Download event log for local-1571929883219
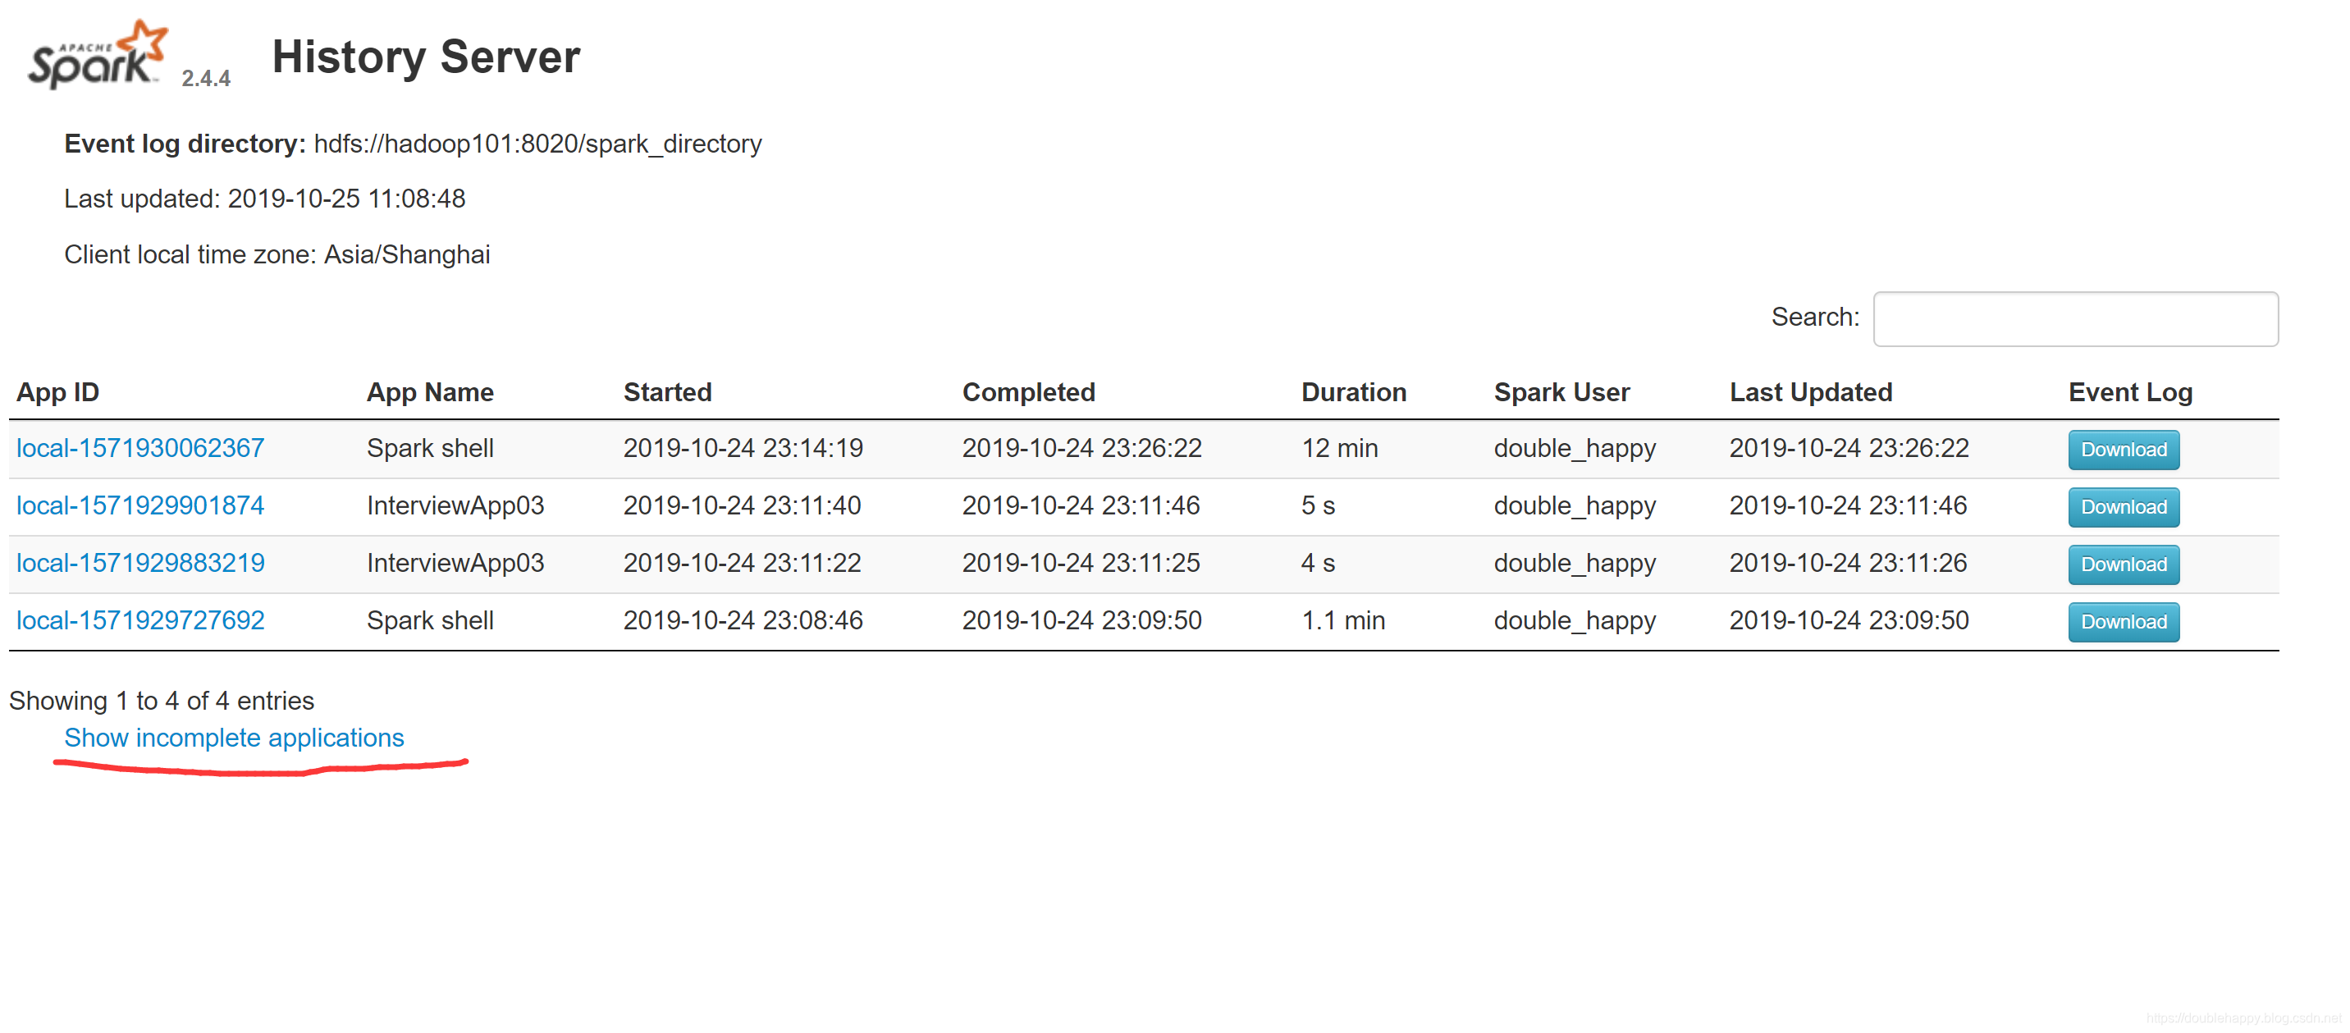The height and width of the screenshot is (1033, 2350). [2122, 564]
